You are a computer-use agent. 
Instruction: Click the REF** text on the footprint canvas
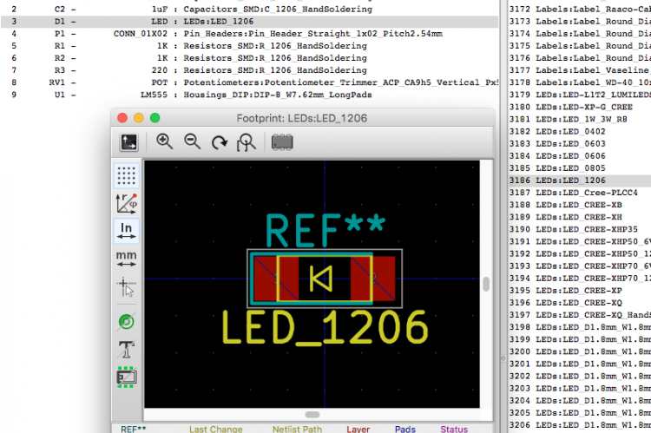click(325, 230)
